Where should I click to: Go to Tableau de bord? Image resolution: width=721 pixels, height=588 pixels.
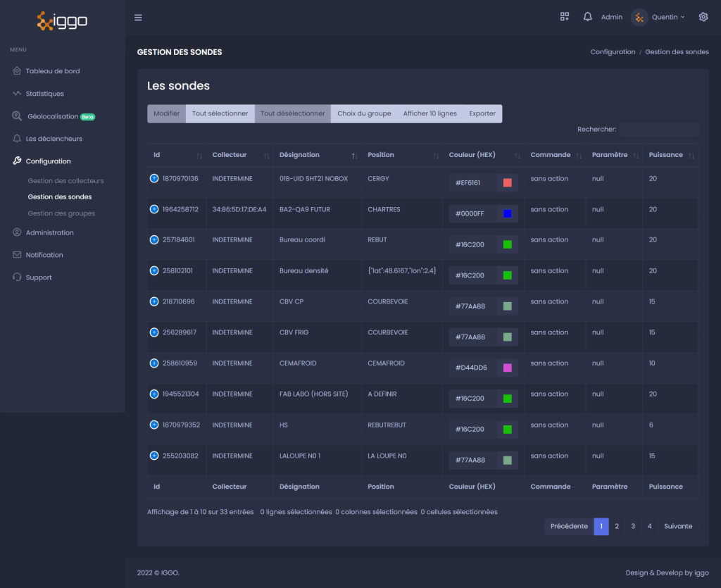point(52,71)
